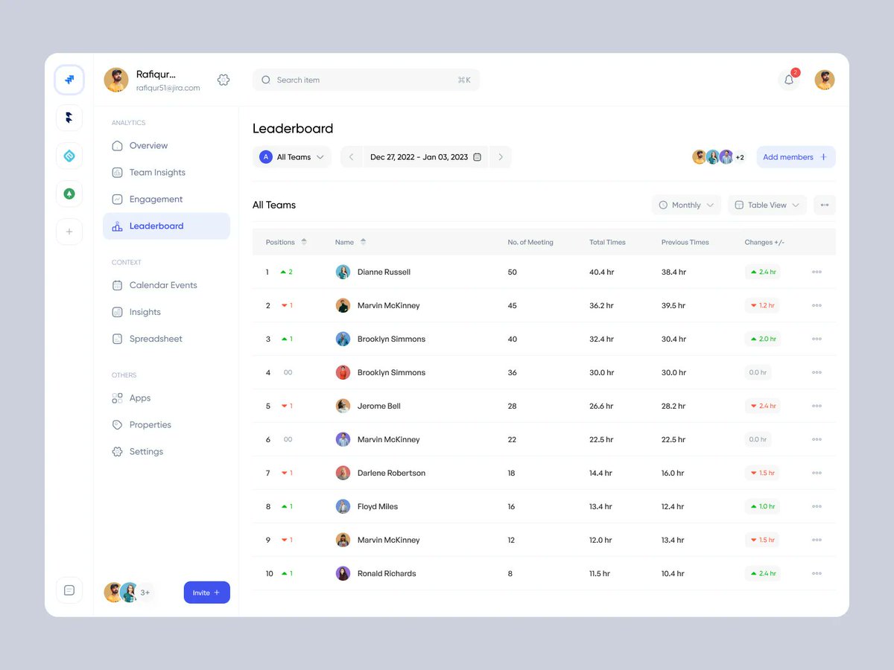The image size is (894, 670).
Task: Click the Invite button
Action: 206,593
